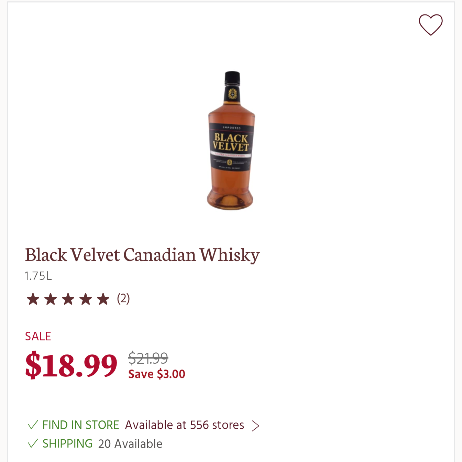Click the fifth rating star
462x462 pixels.
click(103, 299)
